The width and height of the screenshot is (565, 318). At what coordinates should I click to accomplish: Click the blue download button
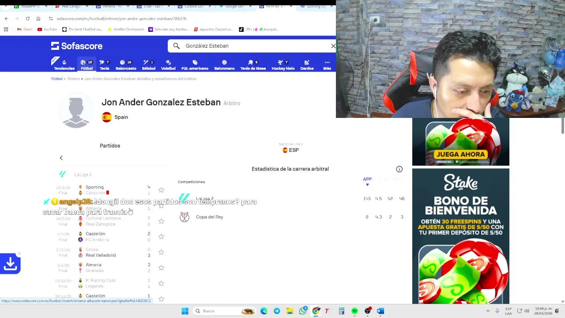tap(10, 264)
